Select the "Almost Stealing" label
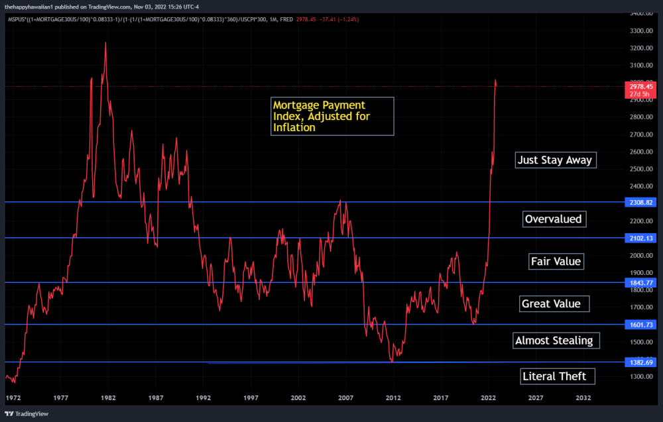This screenshot has height=422, width=663. (556, 341)
